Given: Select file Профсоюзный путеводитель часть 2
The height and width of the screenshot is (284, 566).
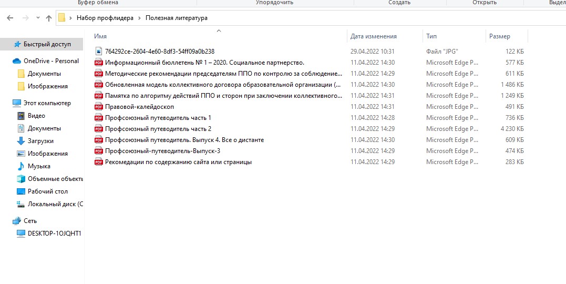Looking at the screenshot, I should coord(158,129).
